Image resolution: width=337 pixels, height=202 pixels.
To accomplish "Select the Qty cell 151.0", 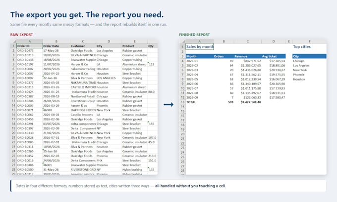I will point(153,161).
